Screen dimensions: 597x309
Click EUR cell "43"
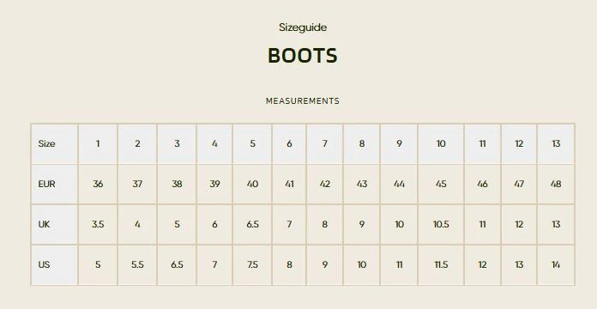pos(362,184)
